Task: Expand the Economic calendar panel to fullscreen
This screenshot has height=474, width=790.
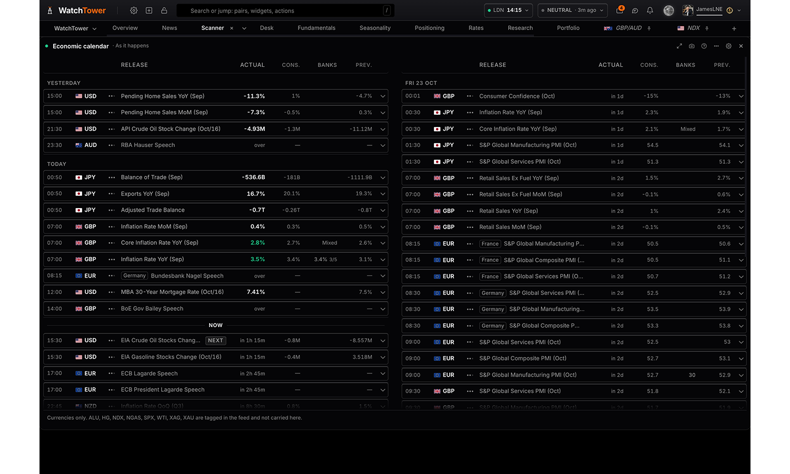Action: tap(679, 46)
